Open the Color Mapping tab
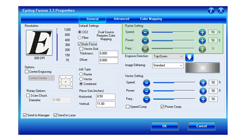Viewport: 245px width, 139px height. 151,19
